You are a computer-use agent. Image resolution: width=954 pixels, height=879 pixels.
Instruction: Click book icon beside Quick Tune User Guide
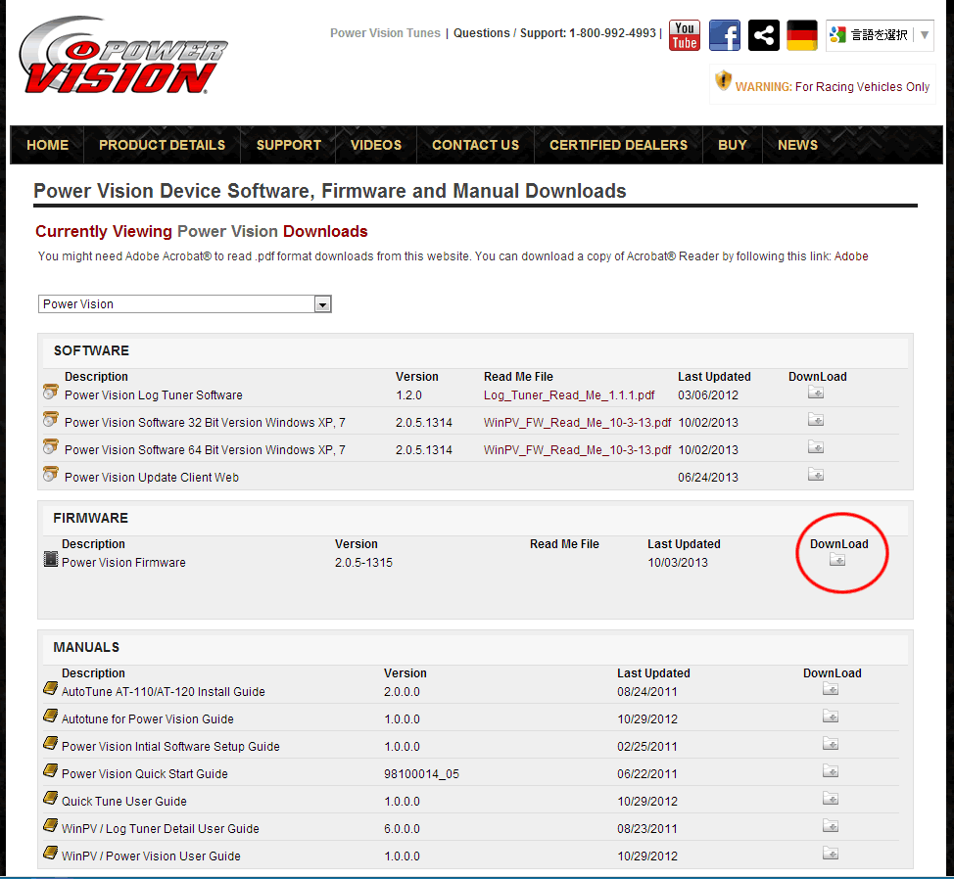51,798
